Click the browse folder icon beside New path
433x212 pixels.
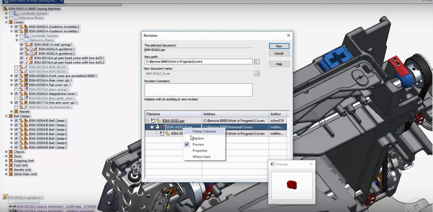257,62
